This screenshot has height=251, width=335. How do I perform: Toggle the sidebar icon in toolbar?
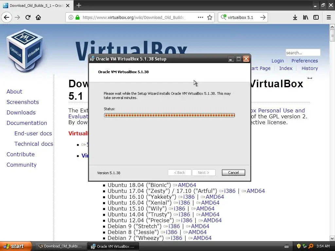[316, 17]
